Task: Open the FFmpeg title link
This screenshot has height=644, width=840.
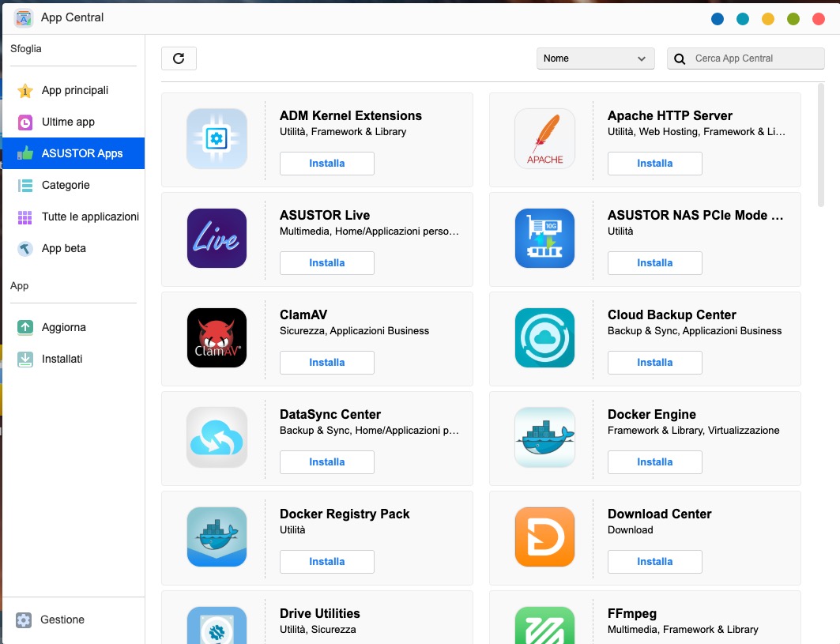Action: (632, 614)
